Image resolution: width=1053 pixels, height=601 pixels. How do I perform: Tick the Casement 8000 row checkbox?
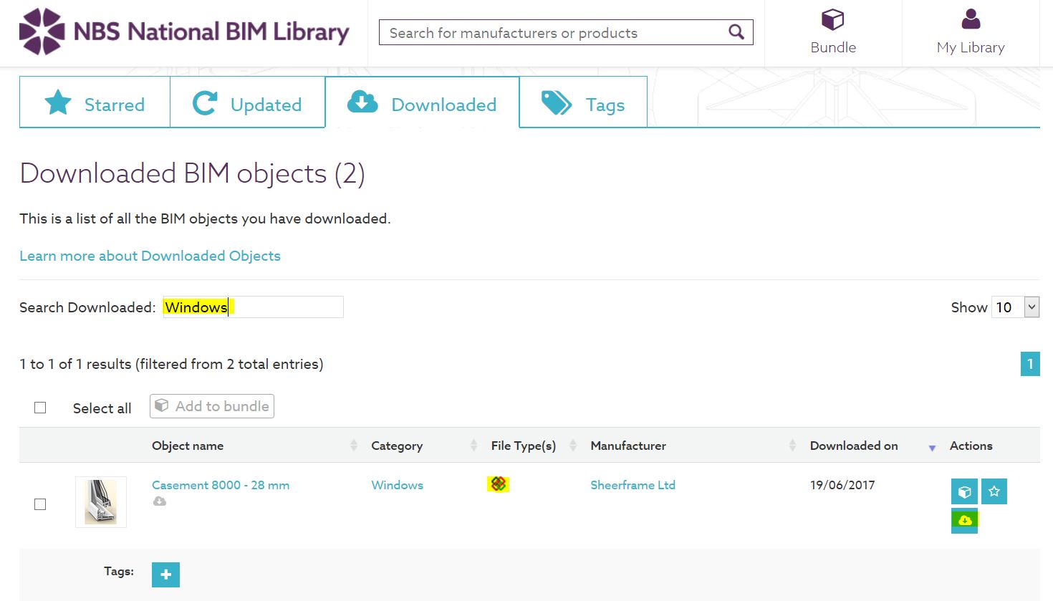tap(40, 504)
